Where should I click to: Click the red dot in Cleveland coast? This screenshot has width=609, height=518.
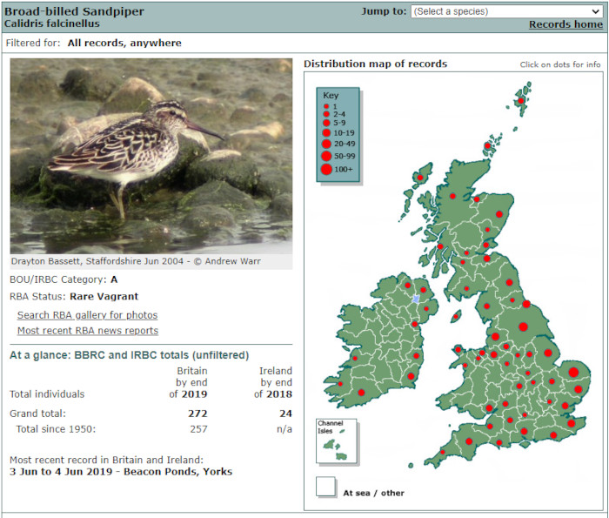click(526, 304)
